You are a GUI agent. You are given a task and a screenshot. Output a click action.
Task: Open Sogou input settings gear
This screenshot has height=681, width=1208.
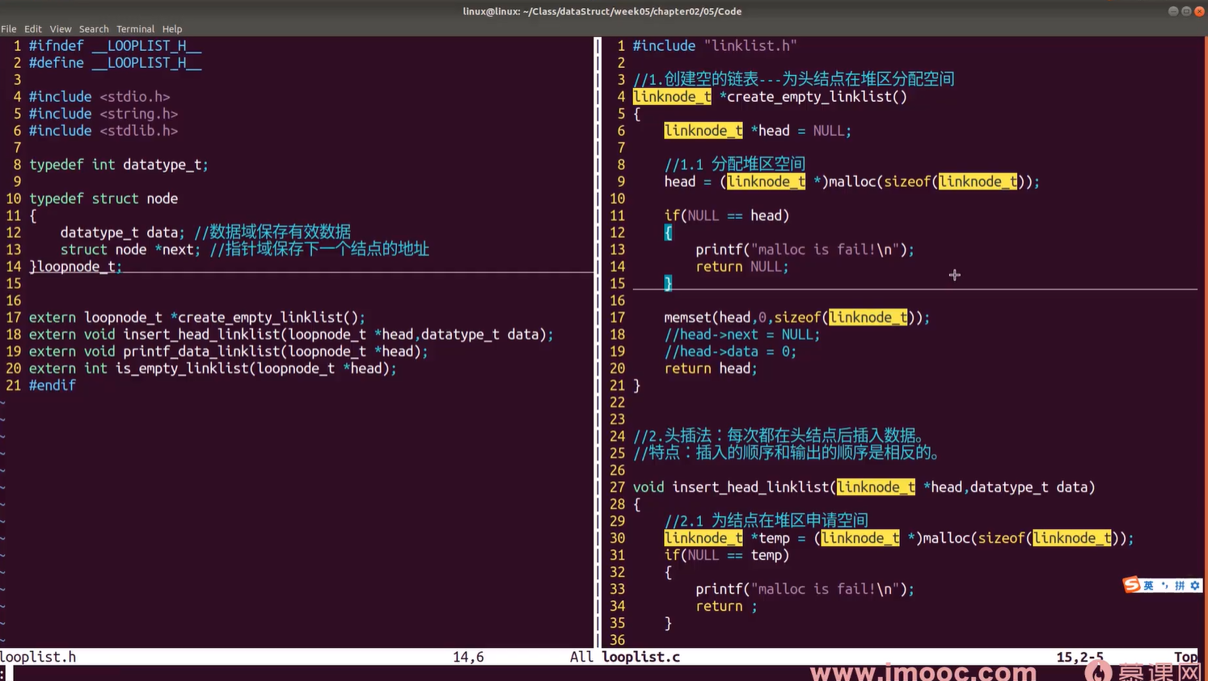point(1195,586)
